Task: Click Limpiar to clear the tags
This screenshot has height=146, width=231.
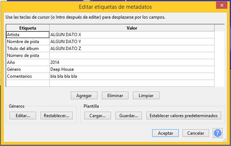Action: 146,96
